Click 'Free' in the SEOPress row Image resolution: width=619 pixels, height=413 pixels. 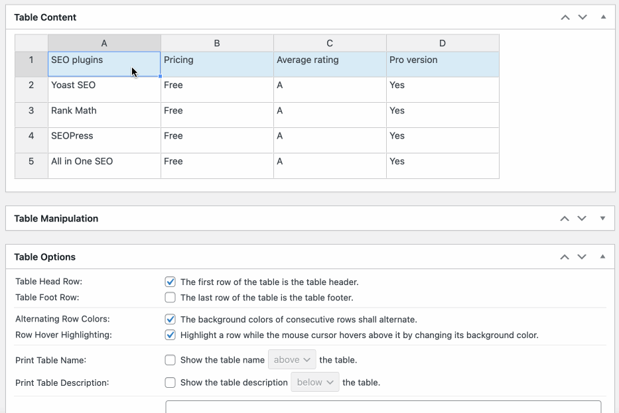(x=217, y=140)
